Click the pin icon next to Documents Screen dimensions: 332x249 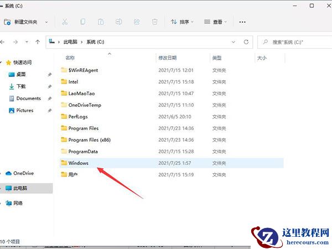pyautogui.click(x=50, y=98)
